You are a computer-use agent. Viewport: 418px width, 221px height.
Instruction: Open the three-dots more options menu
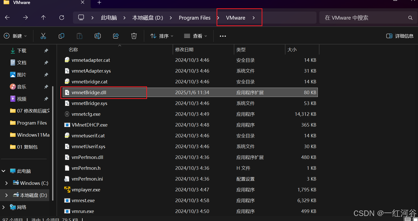tap(223, 36)
